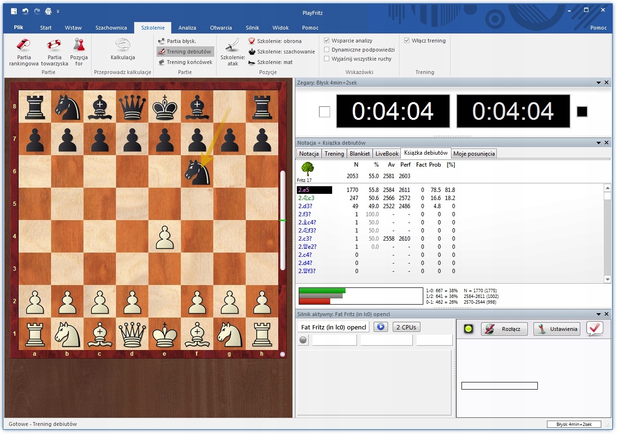Select Szkolenie: obrona shield icon
The width and height of the screenshot is (618, 434).
[x=252, y=41]
